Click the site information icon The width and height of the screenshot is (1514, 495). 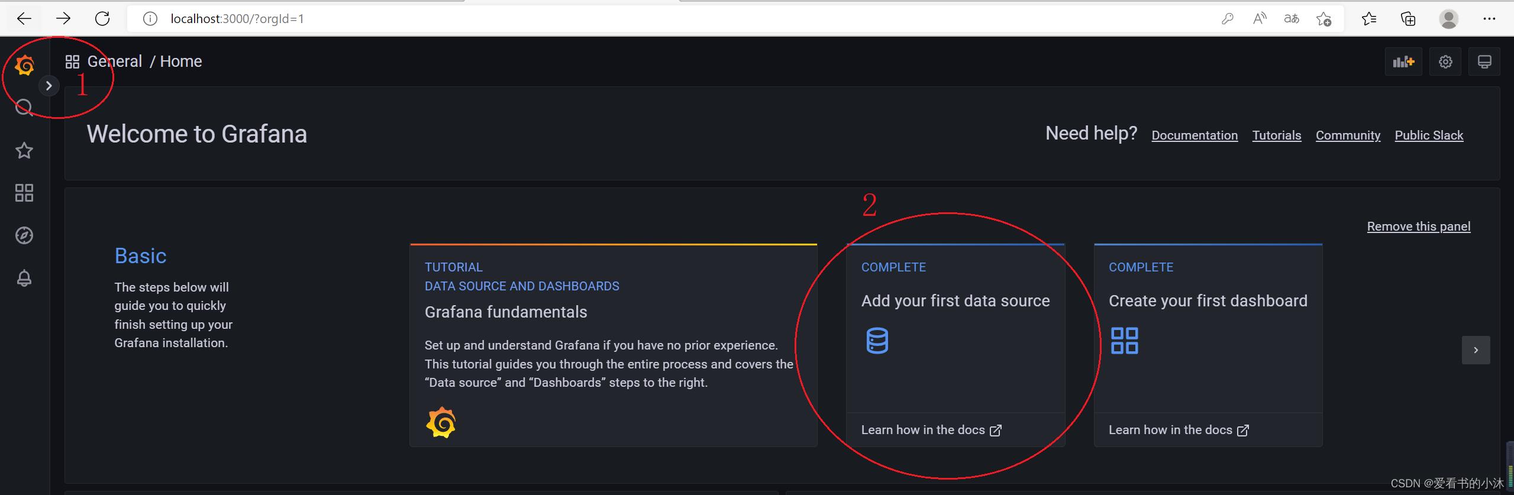[x=150, y=19]
